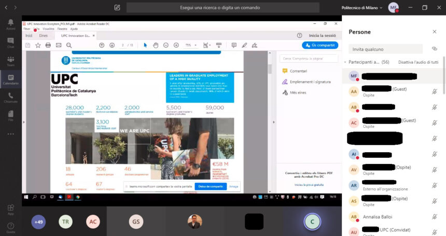Click the Teams search command bar
Viewport: 446px width, 236px height.
222,8
